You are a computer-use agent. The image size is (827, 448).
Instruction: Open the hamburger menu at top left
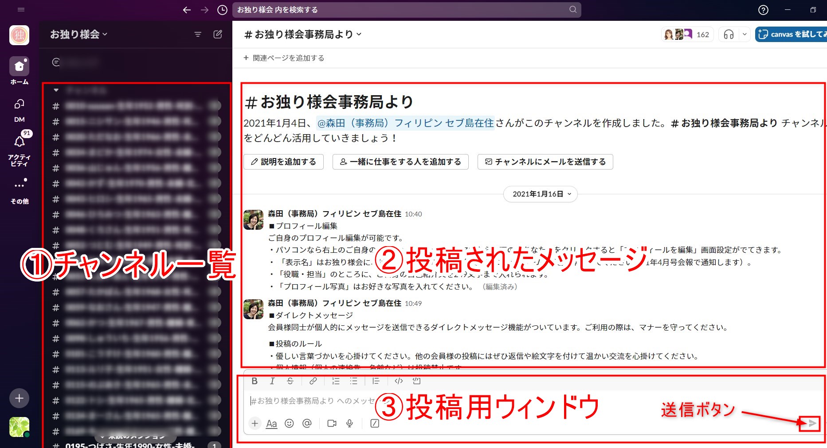(21, 10)
